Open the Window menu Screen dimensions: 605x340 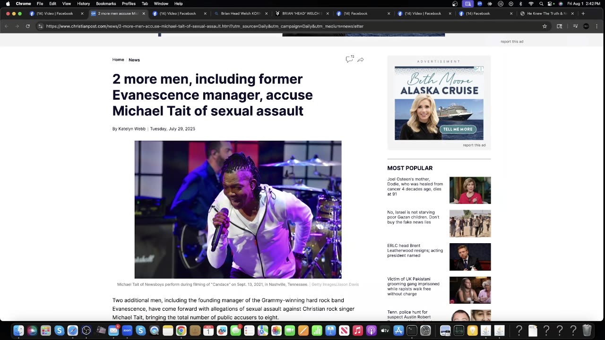(161, 4)
